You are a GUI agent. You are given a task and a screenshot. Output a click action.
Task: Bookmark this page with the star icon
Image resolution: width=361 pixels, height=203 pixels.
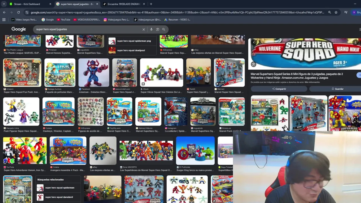pyautogui.click(x=336, y=12)
